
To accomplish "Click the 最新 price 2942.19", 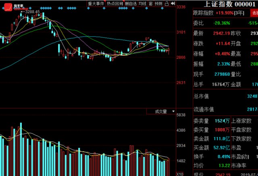I will coord(221,33).
